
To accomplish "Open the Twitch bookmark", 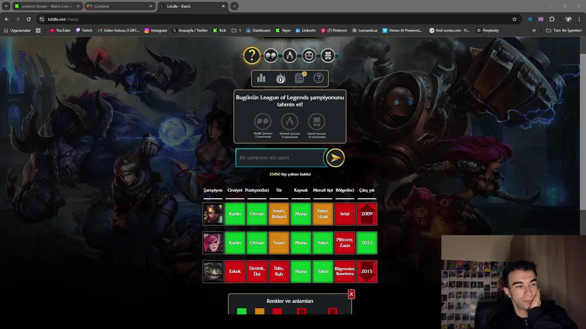I will pyautogui.click(x=84, y=31).
